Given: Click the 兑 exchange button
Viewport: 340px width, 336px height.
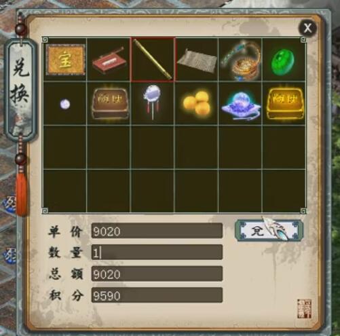Looking at the screenshot, I should (269, 230).
